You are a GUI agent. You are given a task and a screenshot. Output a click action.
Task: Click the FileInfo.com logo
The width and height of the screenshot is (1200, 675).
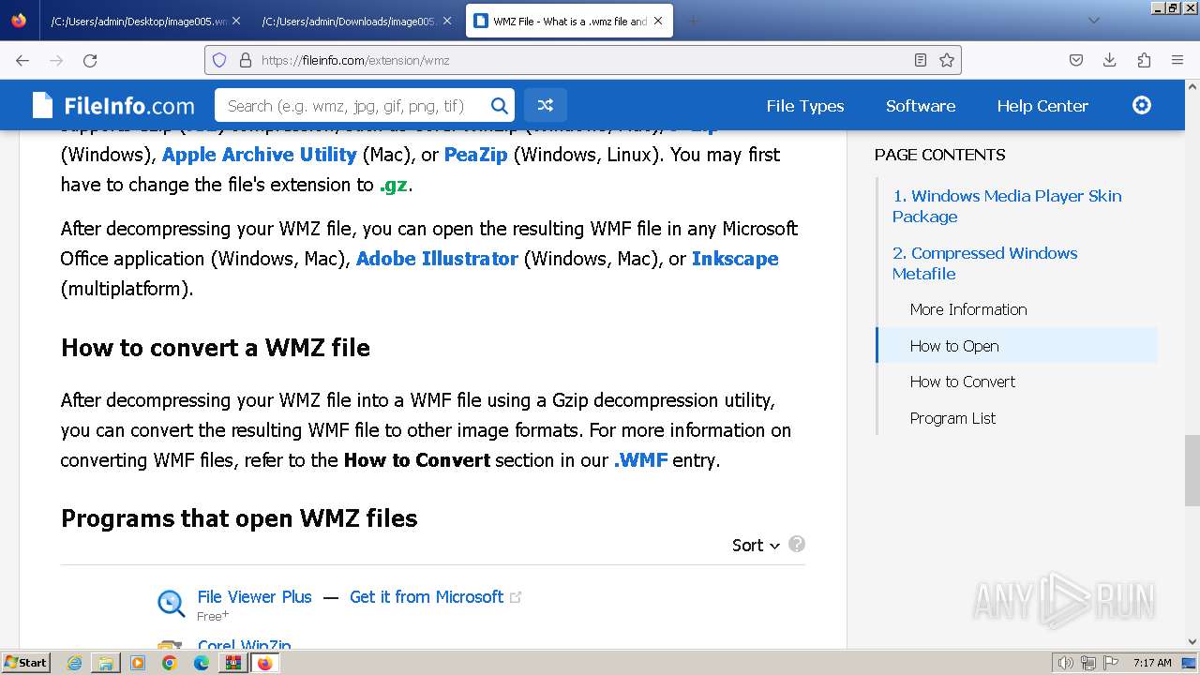[x=113, y=106]
